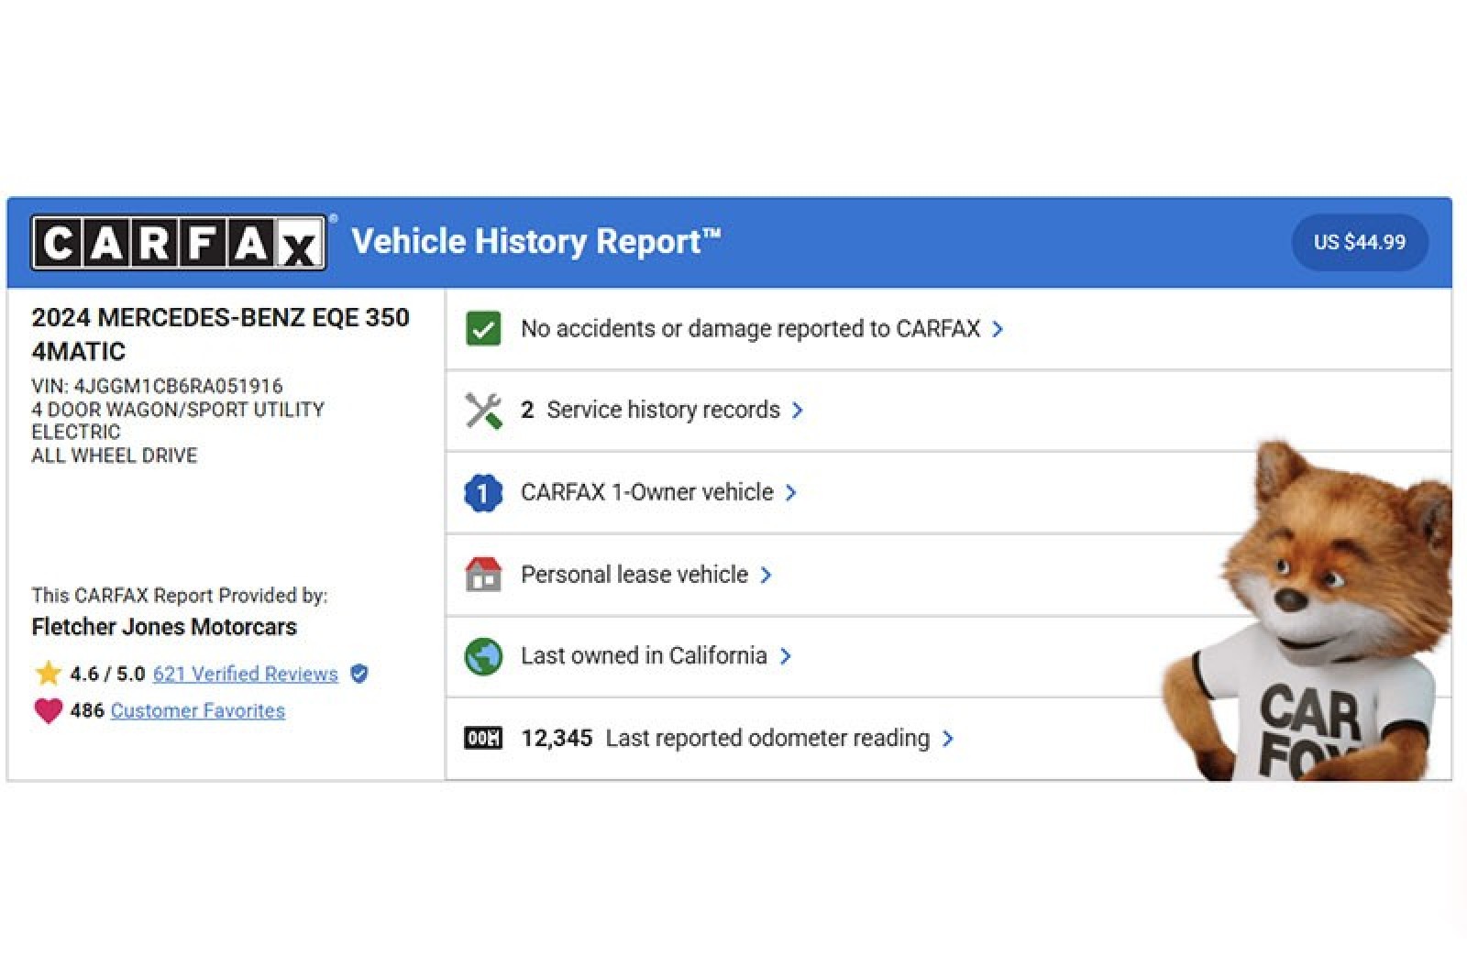Screen dimensions: 1467x977
Task: Open the CARFAX 1-Owner vehicle details
Action: pyautogui.click(x=792, y=492)
